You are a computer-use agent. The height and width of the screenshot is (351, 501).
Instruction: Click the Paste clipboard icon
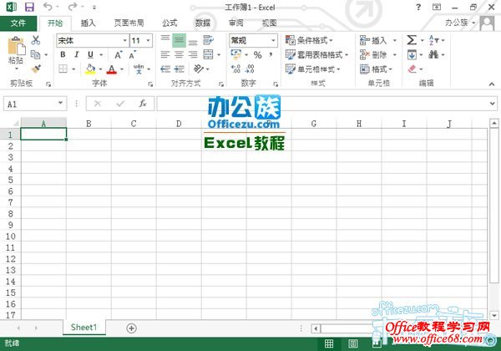click(x=16, y=46)
